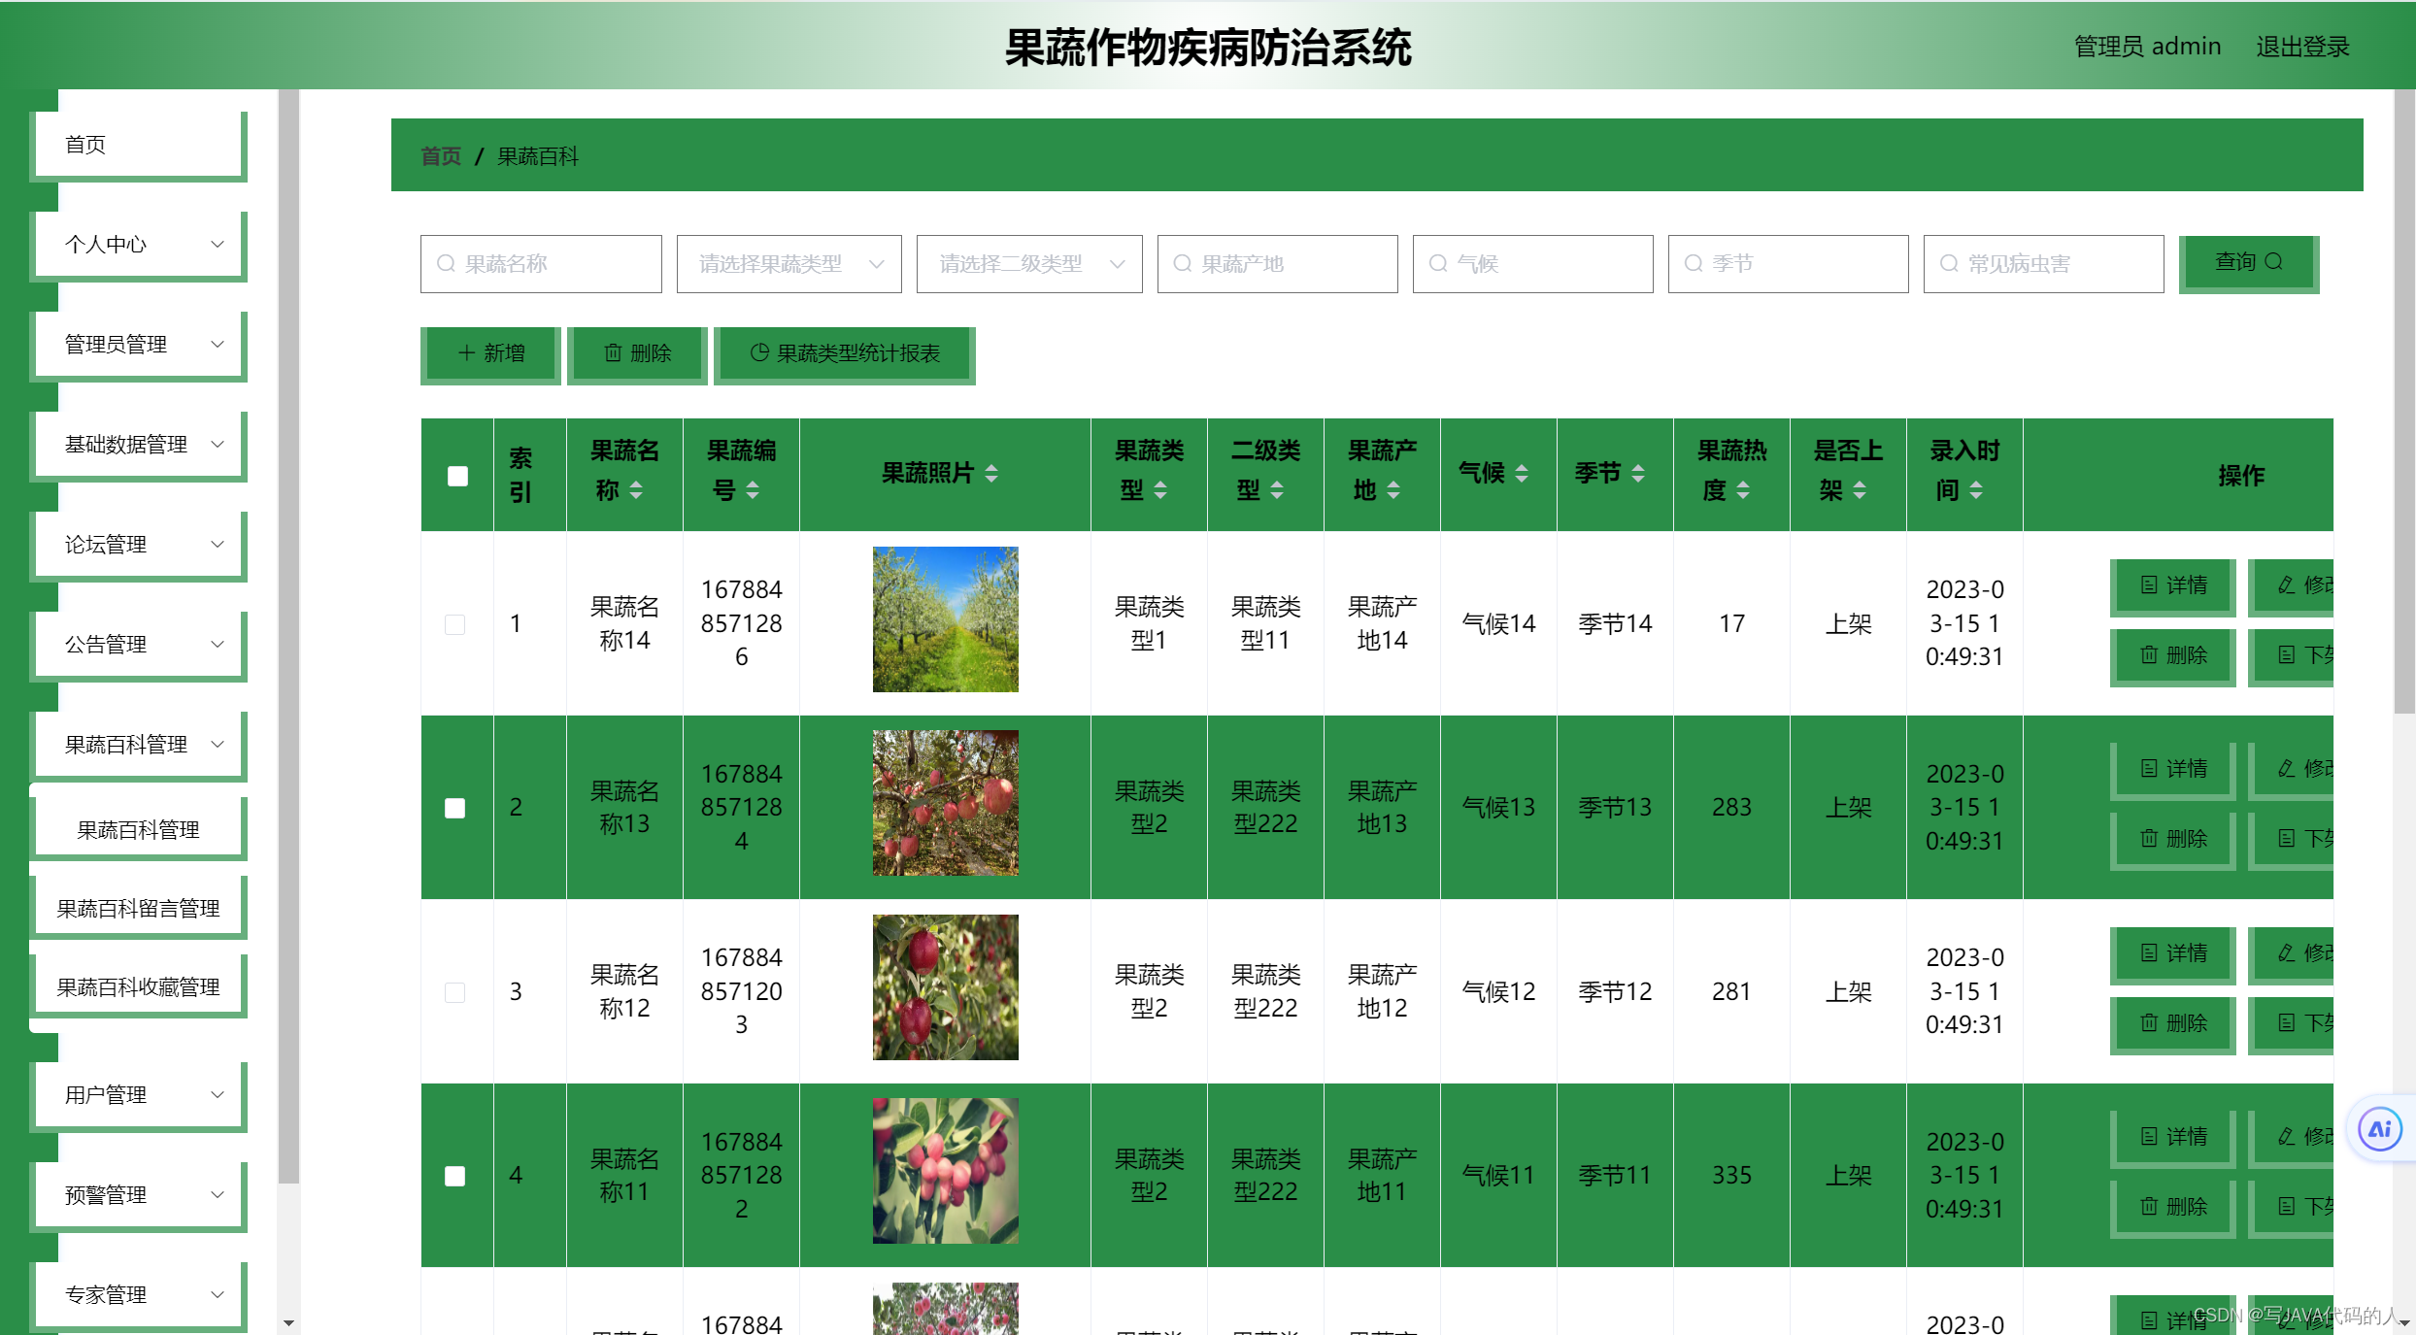This screenshot has height=1335, width=2416.
Task: Check the row 1 checkbox
Action: pos(454,624)
